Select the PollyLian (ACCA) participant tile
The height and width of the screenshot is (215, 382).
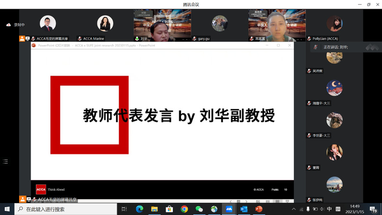334,26
